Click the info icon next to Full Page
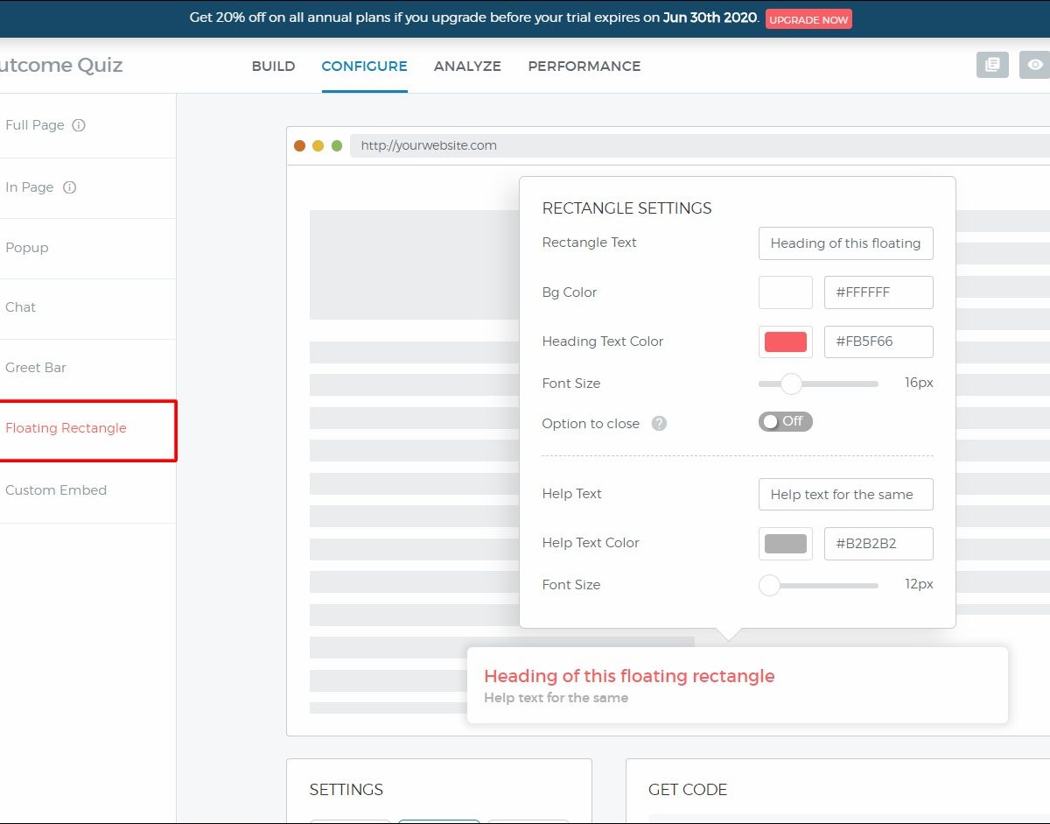This screenshot has height=824, width=1050. coord(79,125)
